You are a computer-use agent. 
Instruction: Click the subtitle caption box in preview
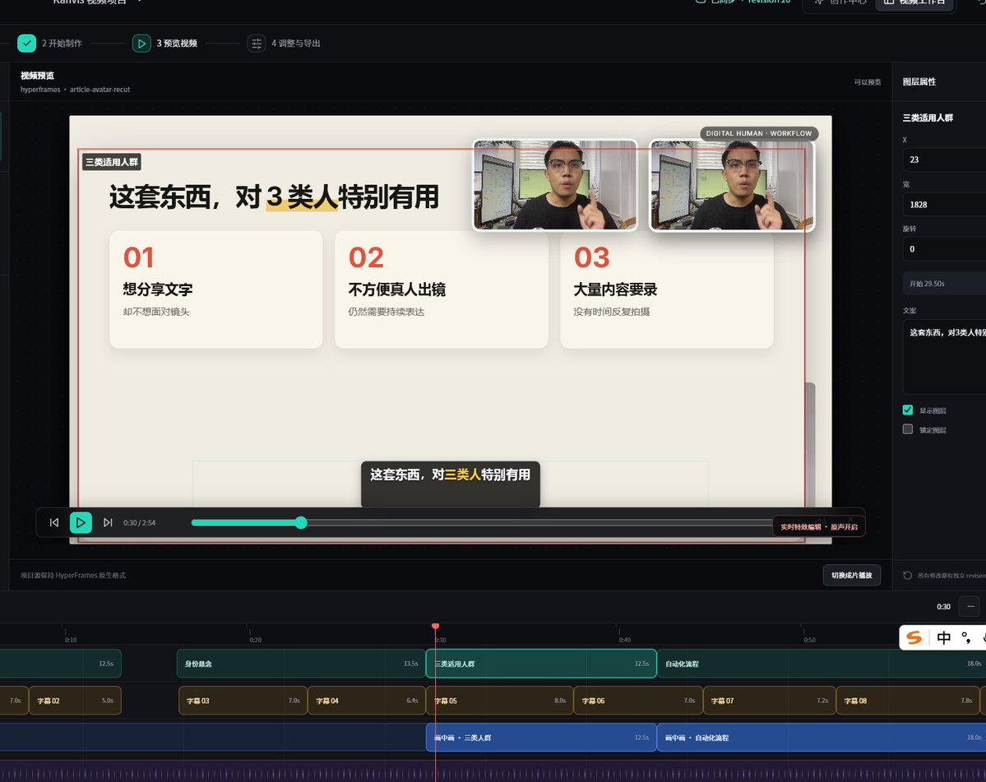click(451, 484)
